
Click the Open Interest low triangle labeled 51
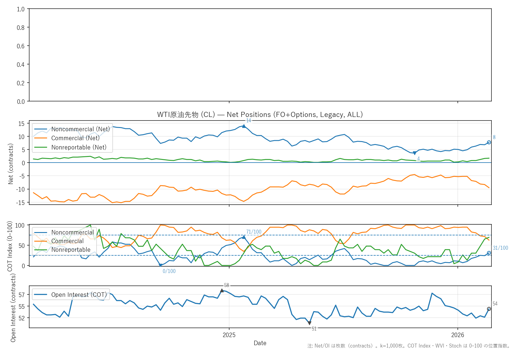(x=309, y=323)
